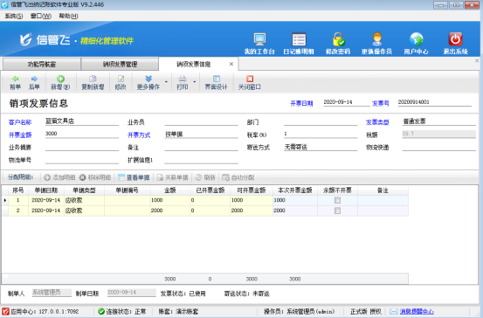Image resolution: width=483 pixels, height=318 pixels.
Task: Click the green 新增 add icon
Action: 60,79
